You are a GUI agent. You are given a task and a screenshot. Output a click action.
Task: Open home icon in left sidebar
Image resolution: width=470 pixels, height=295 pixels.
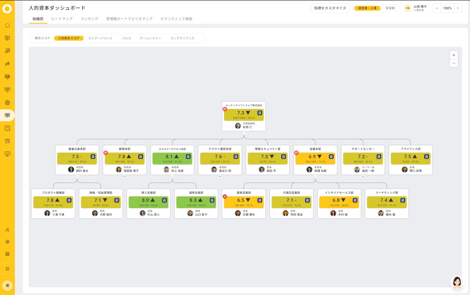[x=7, y=25]
